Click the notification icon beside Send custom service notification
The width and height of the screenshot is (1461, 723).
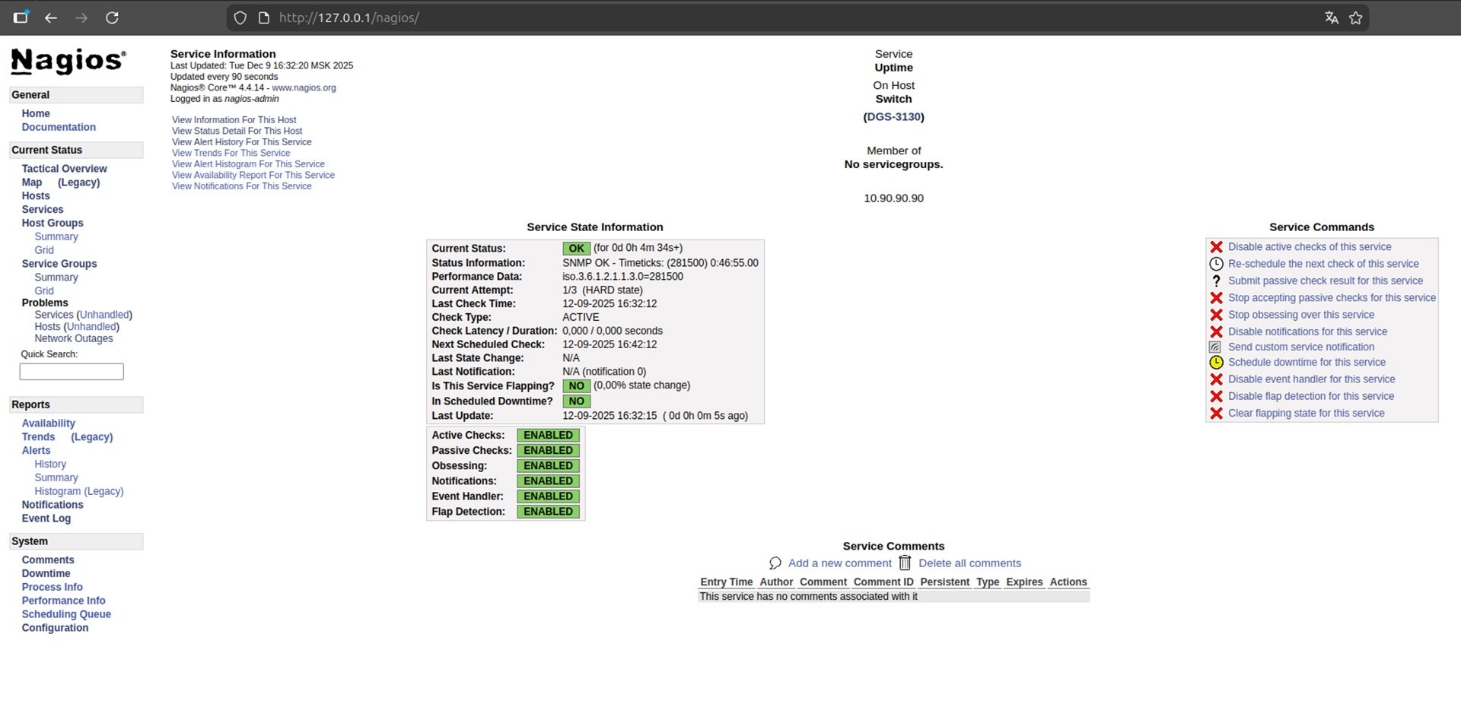pos(1215,347)
